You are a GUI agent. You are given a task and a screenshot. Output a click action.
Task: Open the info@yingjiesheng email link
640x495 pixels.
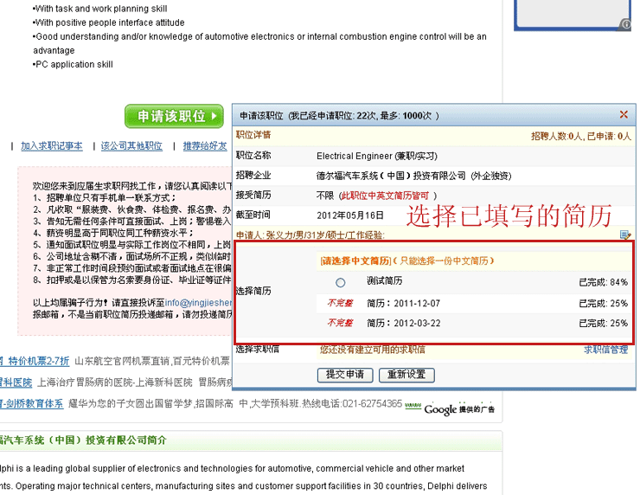click(x=198, y=303)
